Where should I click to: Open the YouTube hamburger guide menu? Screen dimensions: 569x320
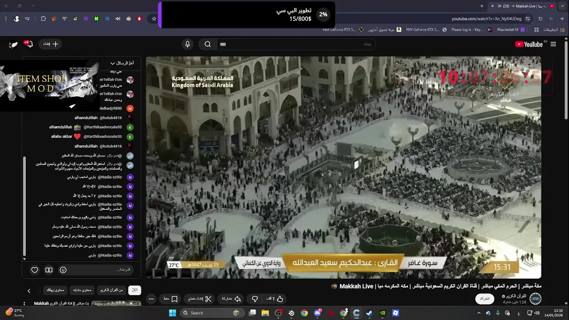553,44
